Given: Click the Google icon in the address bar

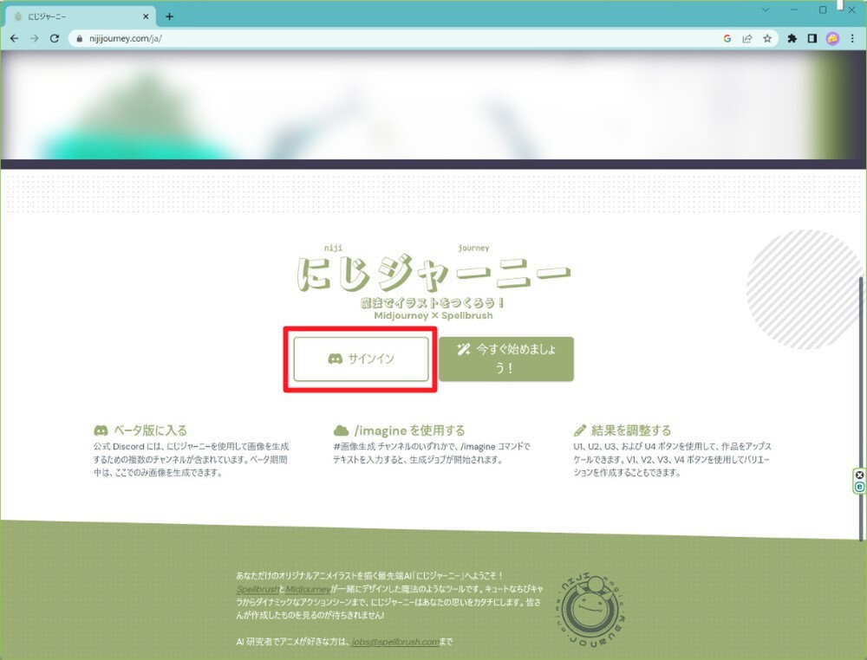Looking at the screenshot, I should pyautogui.click(x=727, y=39).
